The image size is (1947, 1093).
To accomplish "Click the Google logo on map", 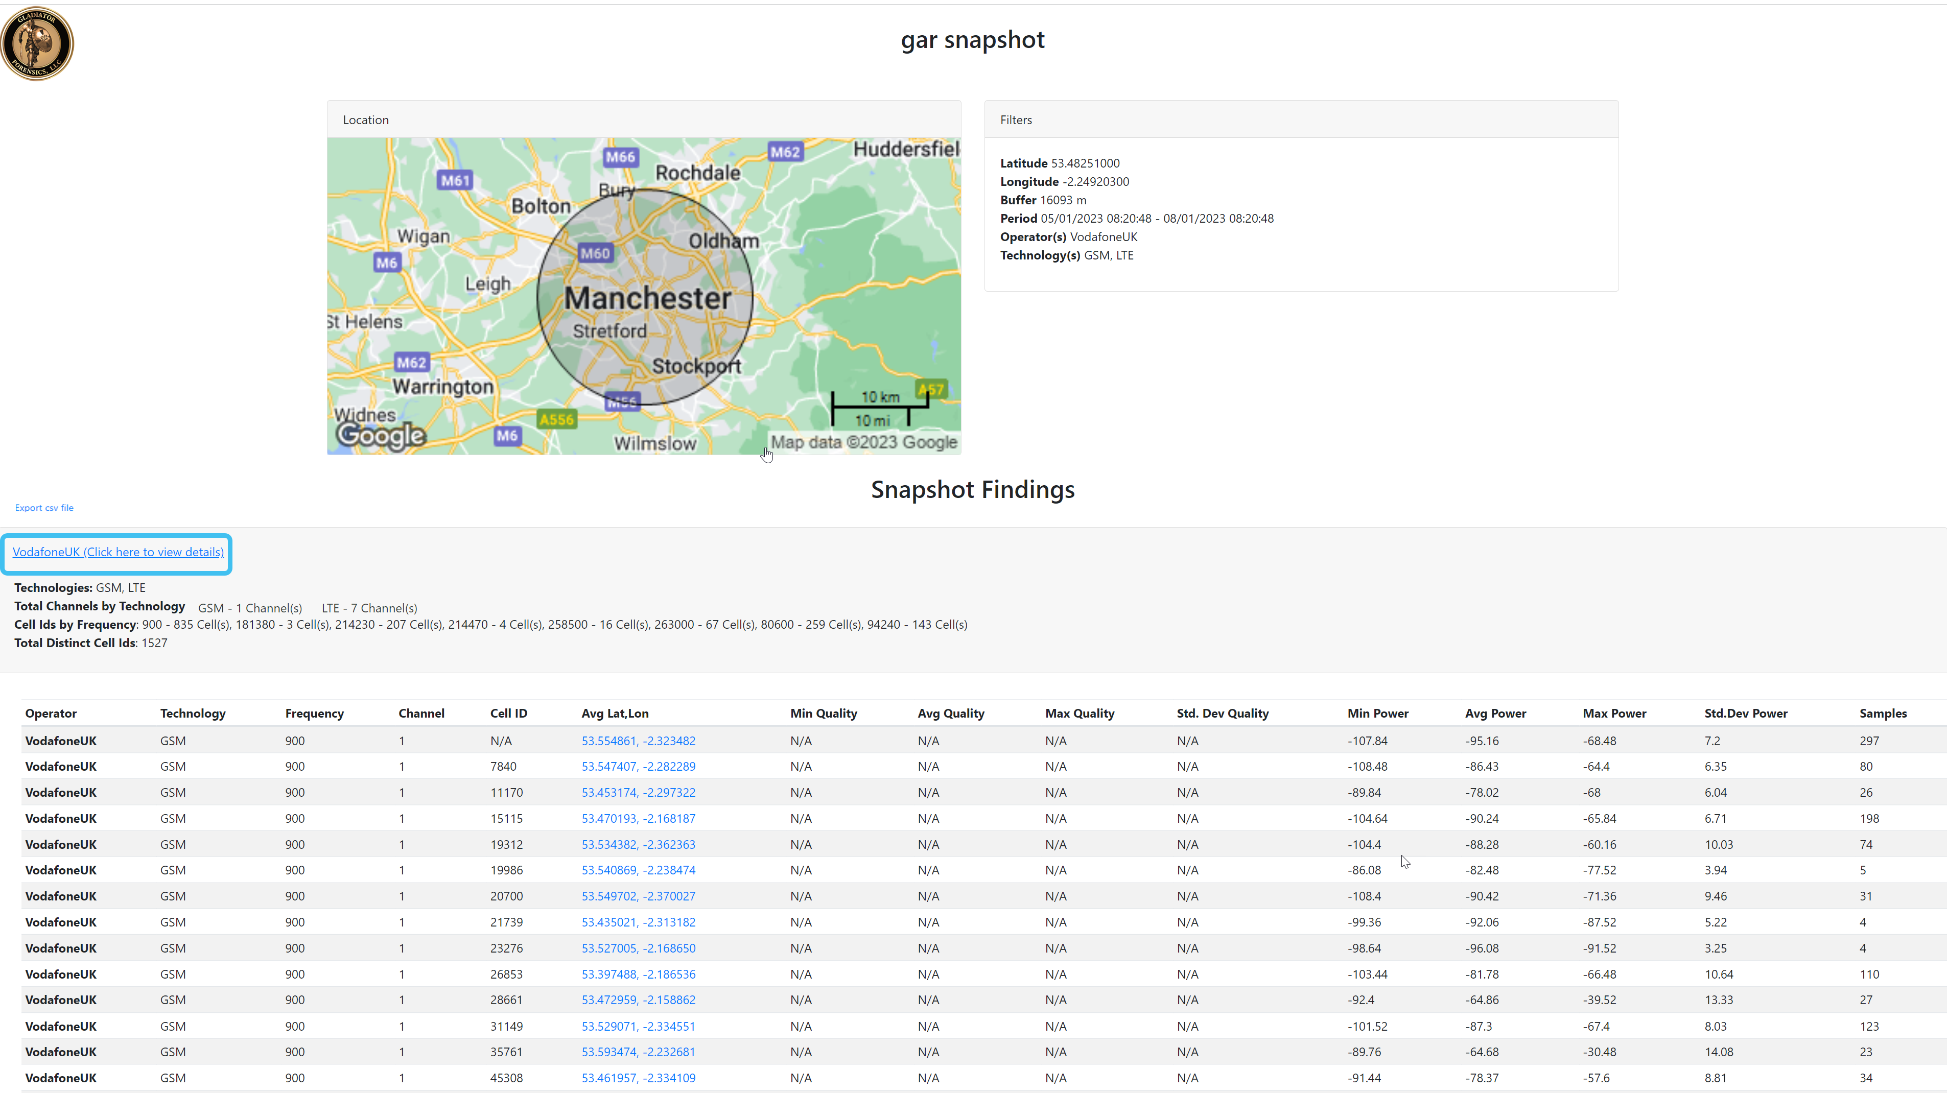I will pyautogui.click(x=381, y=435).
